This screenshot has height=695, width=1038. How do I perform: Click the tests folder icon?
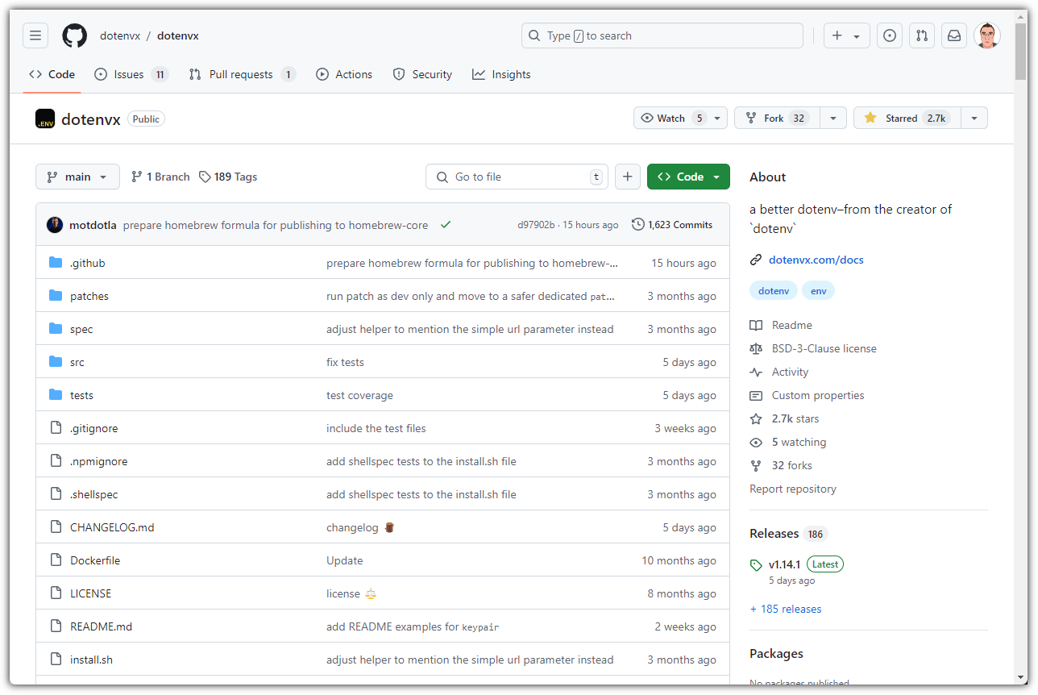56,395
